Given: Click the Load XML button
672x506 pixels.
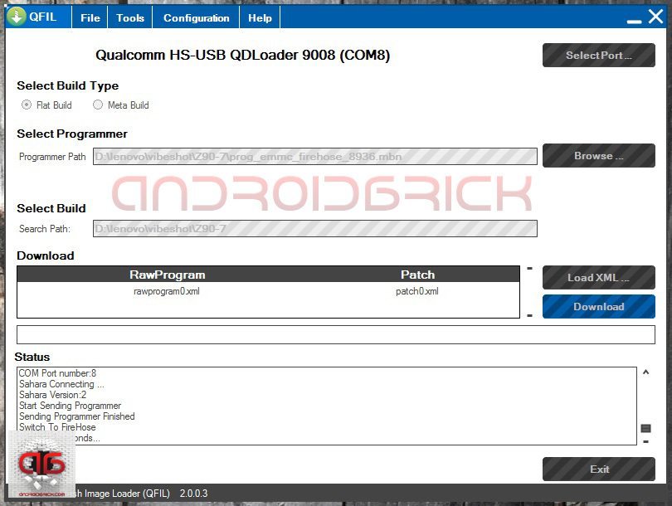Looking at the screenshot, I should click(x=598, y=277).
